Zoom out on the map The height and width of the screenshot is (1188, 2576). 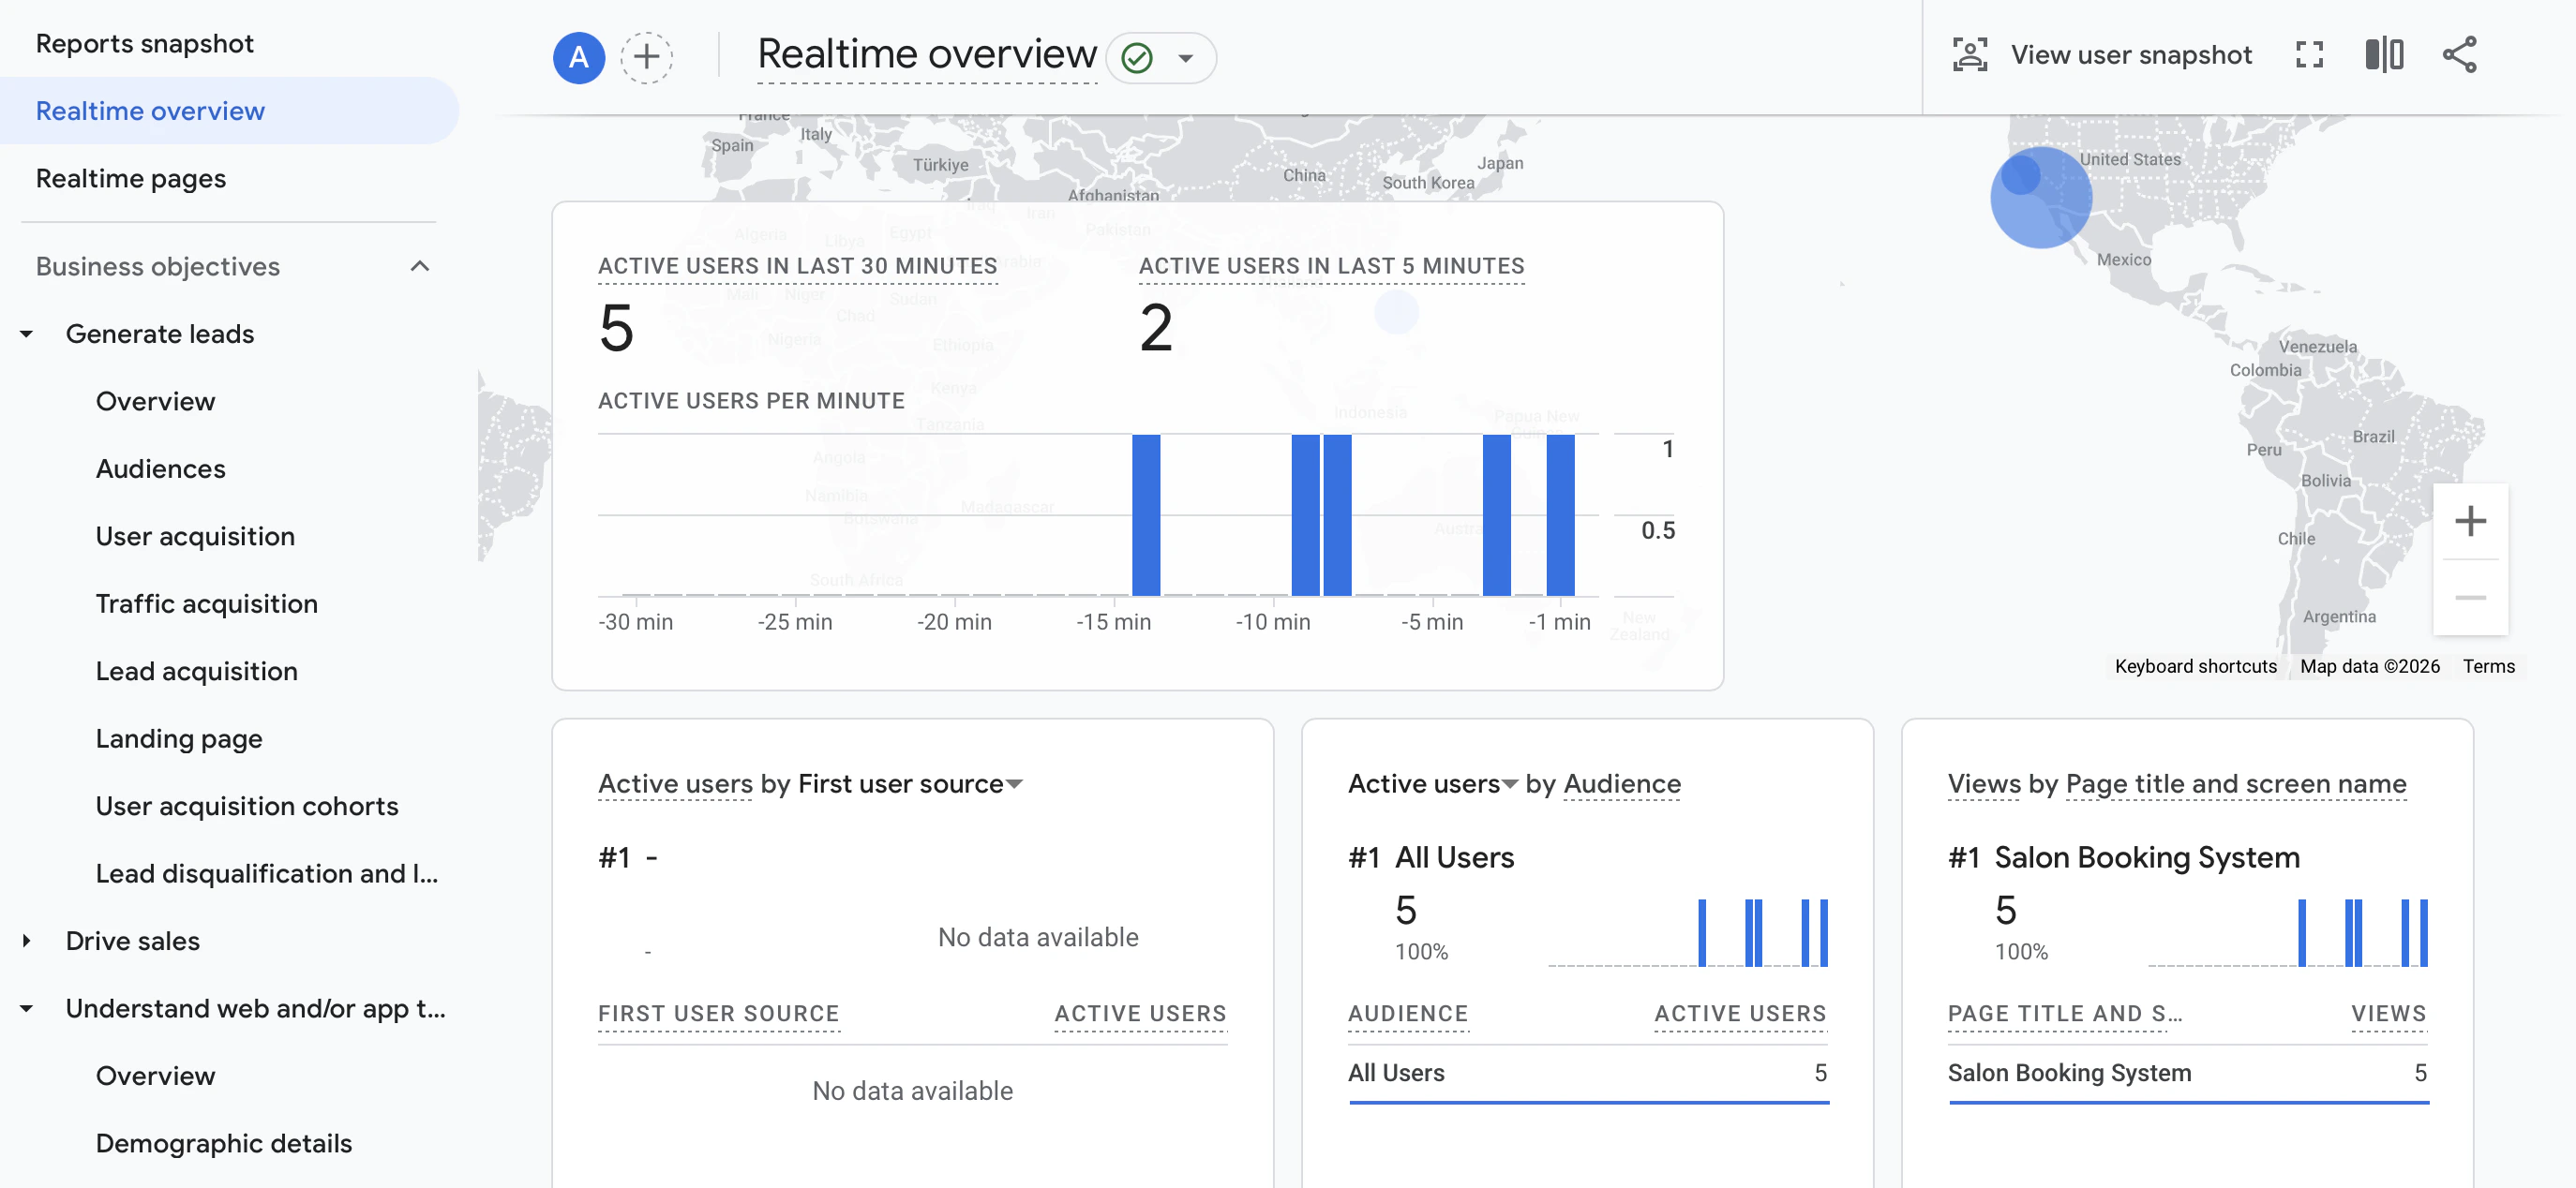click(x=2470, y=598)
